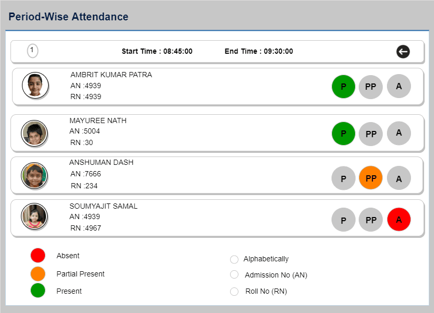The image size is (434, 313).
Task: Sort by Admission No (AN)
Action: click(234, 274)
